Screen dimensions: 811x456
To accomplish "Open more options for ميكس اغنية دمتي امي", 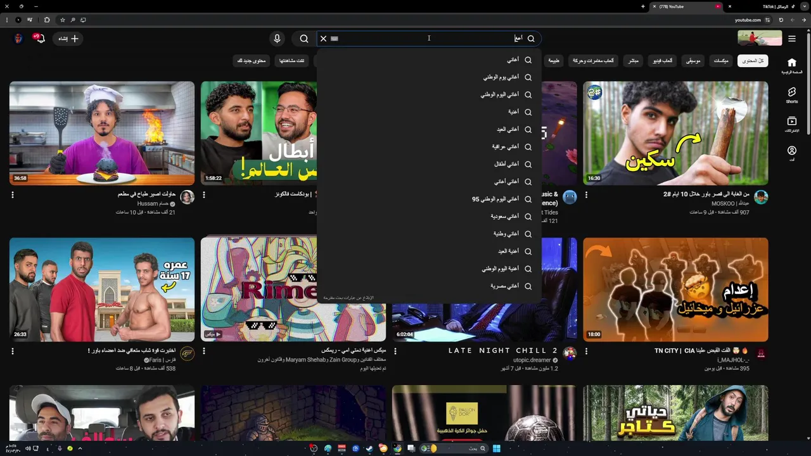I will coord(203,351).
